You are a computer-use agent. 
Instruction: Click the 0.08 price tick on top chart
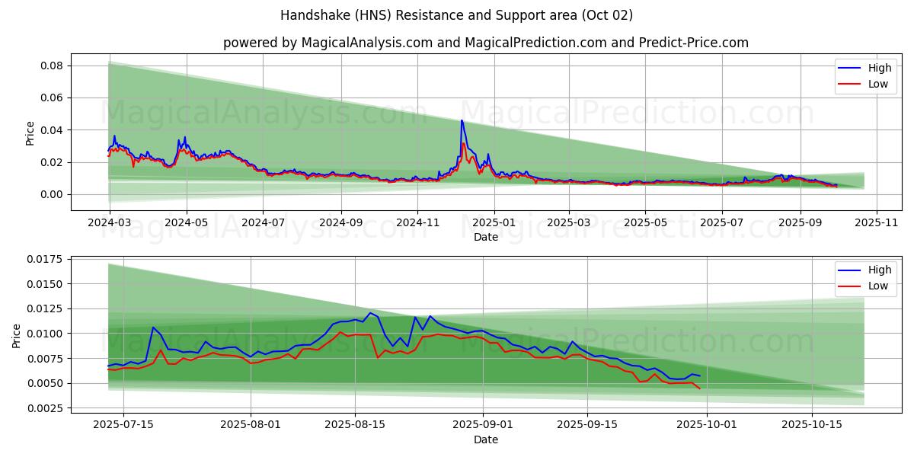pyautogui.click(x=52, y=66)
